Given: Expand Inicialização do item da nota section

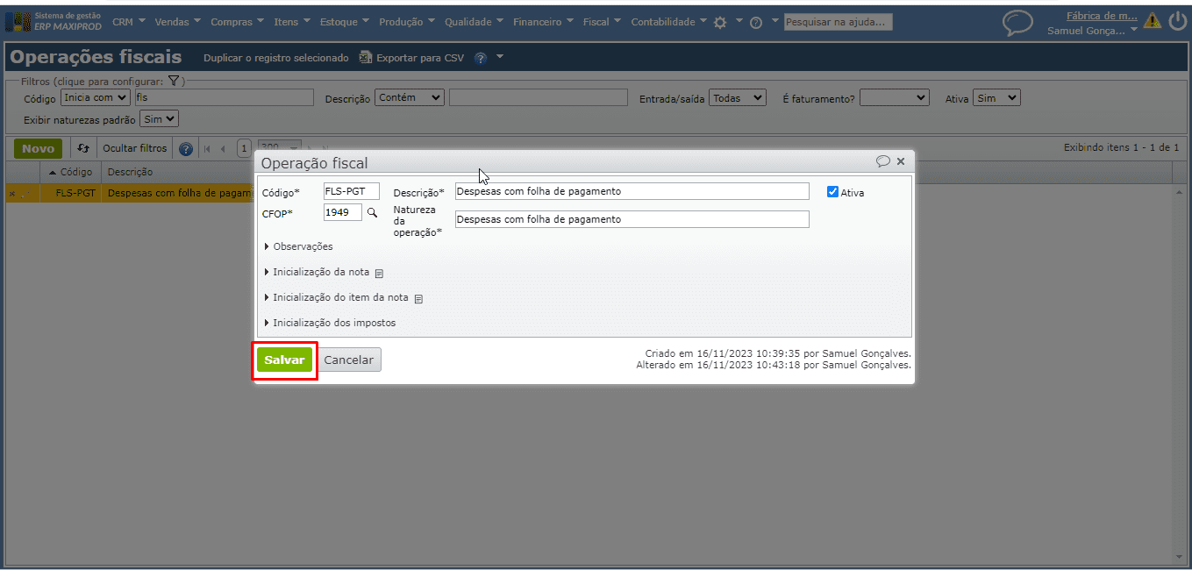Looking at the screenshot, I should coord(336,297).
